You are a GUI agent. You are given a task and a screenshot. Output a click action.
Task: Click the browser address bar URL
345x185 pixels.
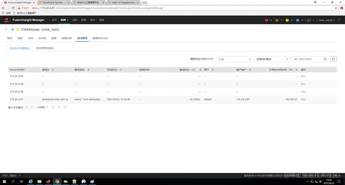pyautogui.click(x=98, y=8)
